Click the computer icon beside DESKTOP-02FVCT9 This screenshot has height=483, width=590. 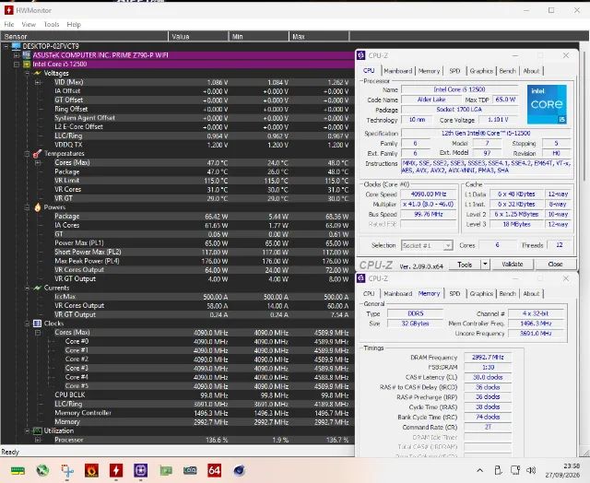[x=17, y=46]
